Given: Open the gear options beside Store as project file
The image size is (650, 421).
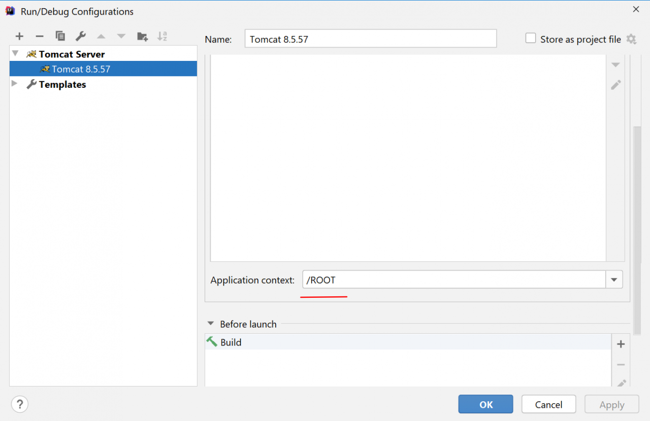Looking at the screenshot, I should 631,39.
